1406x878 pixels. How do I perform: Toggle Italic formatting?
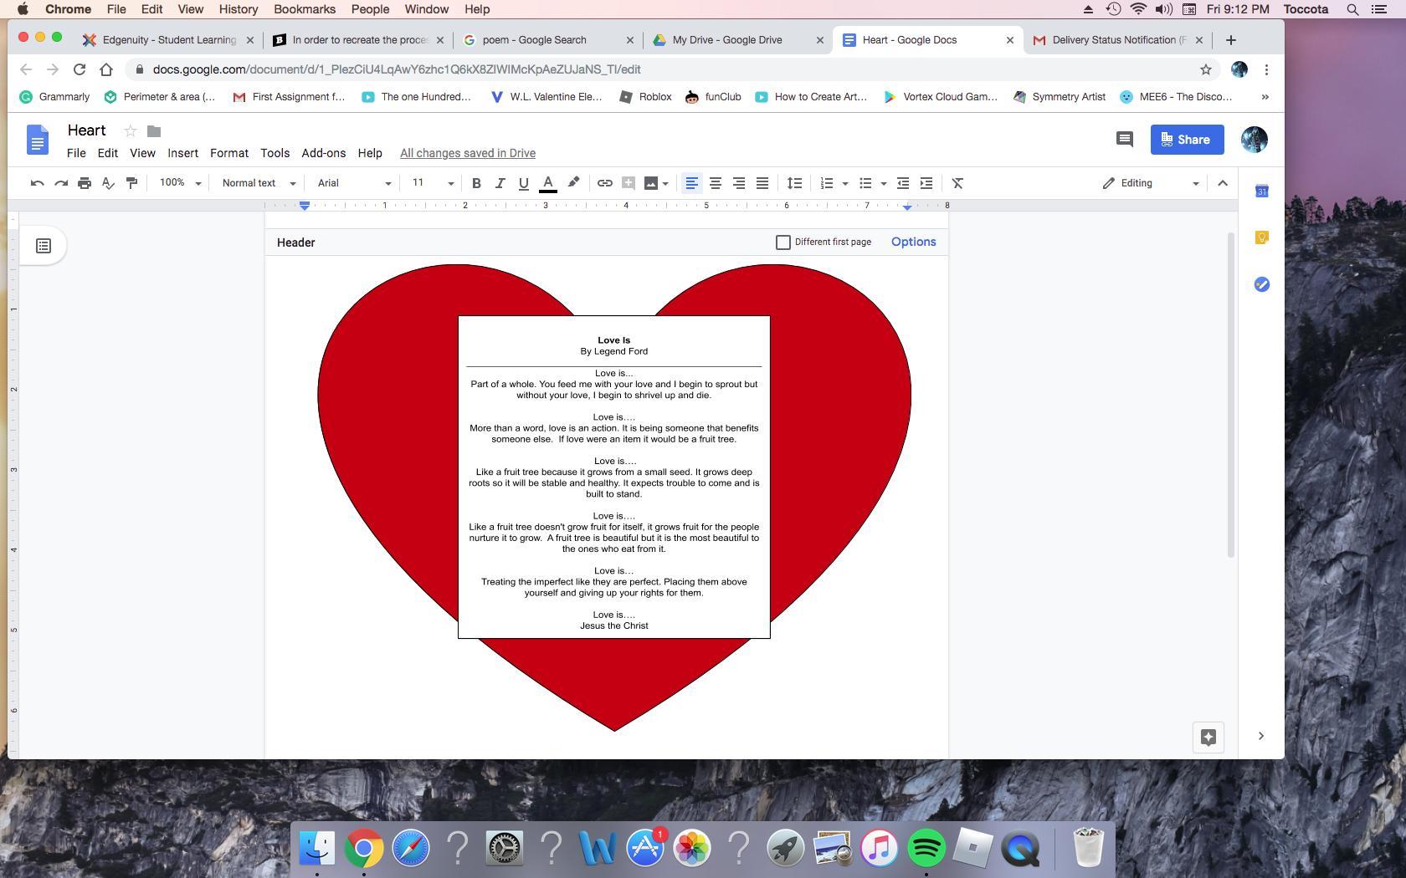pos(500,183)
